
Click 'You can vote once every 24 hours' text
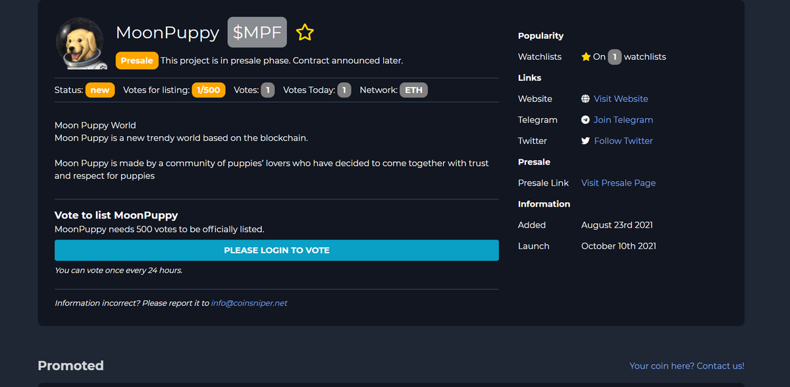pyautogui.click(x=118, y=271)
